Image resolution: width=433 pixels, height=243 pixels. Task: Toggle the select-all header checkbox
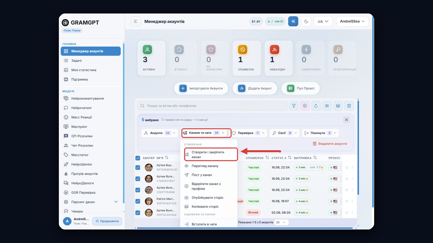point(138,158)
